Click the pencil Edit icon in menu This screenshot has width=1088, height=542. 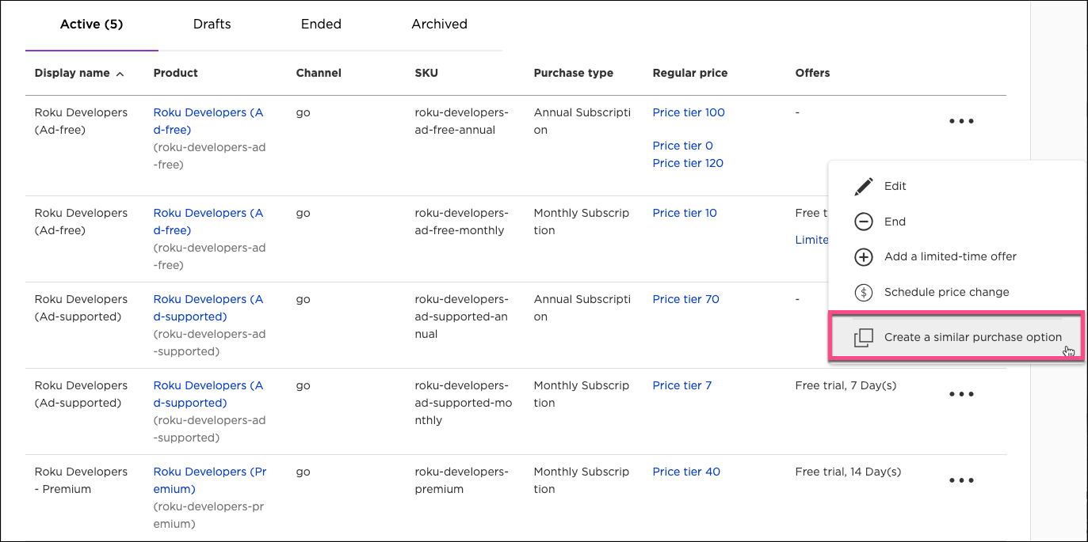click(x=863, y=187)
